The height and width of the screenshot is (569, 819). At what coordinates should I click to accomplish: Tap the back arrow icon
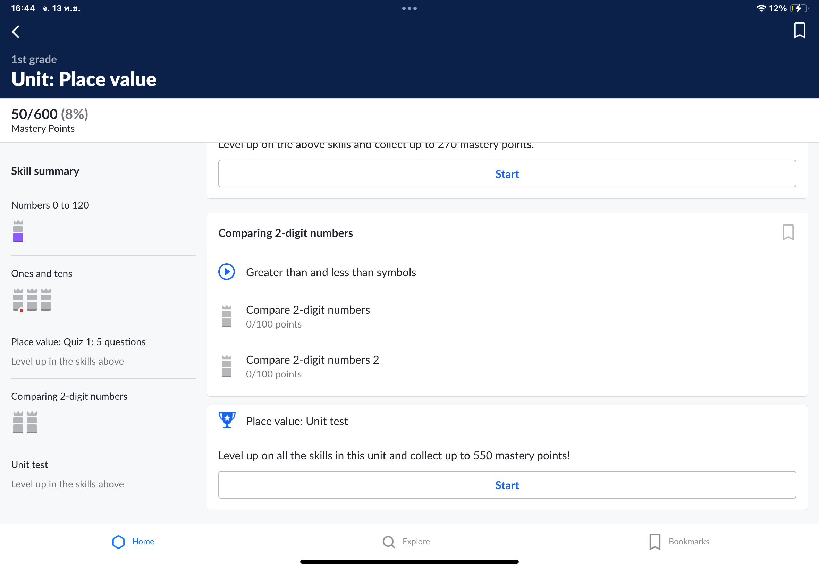[x=16, y=32]
